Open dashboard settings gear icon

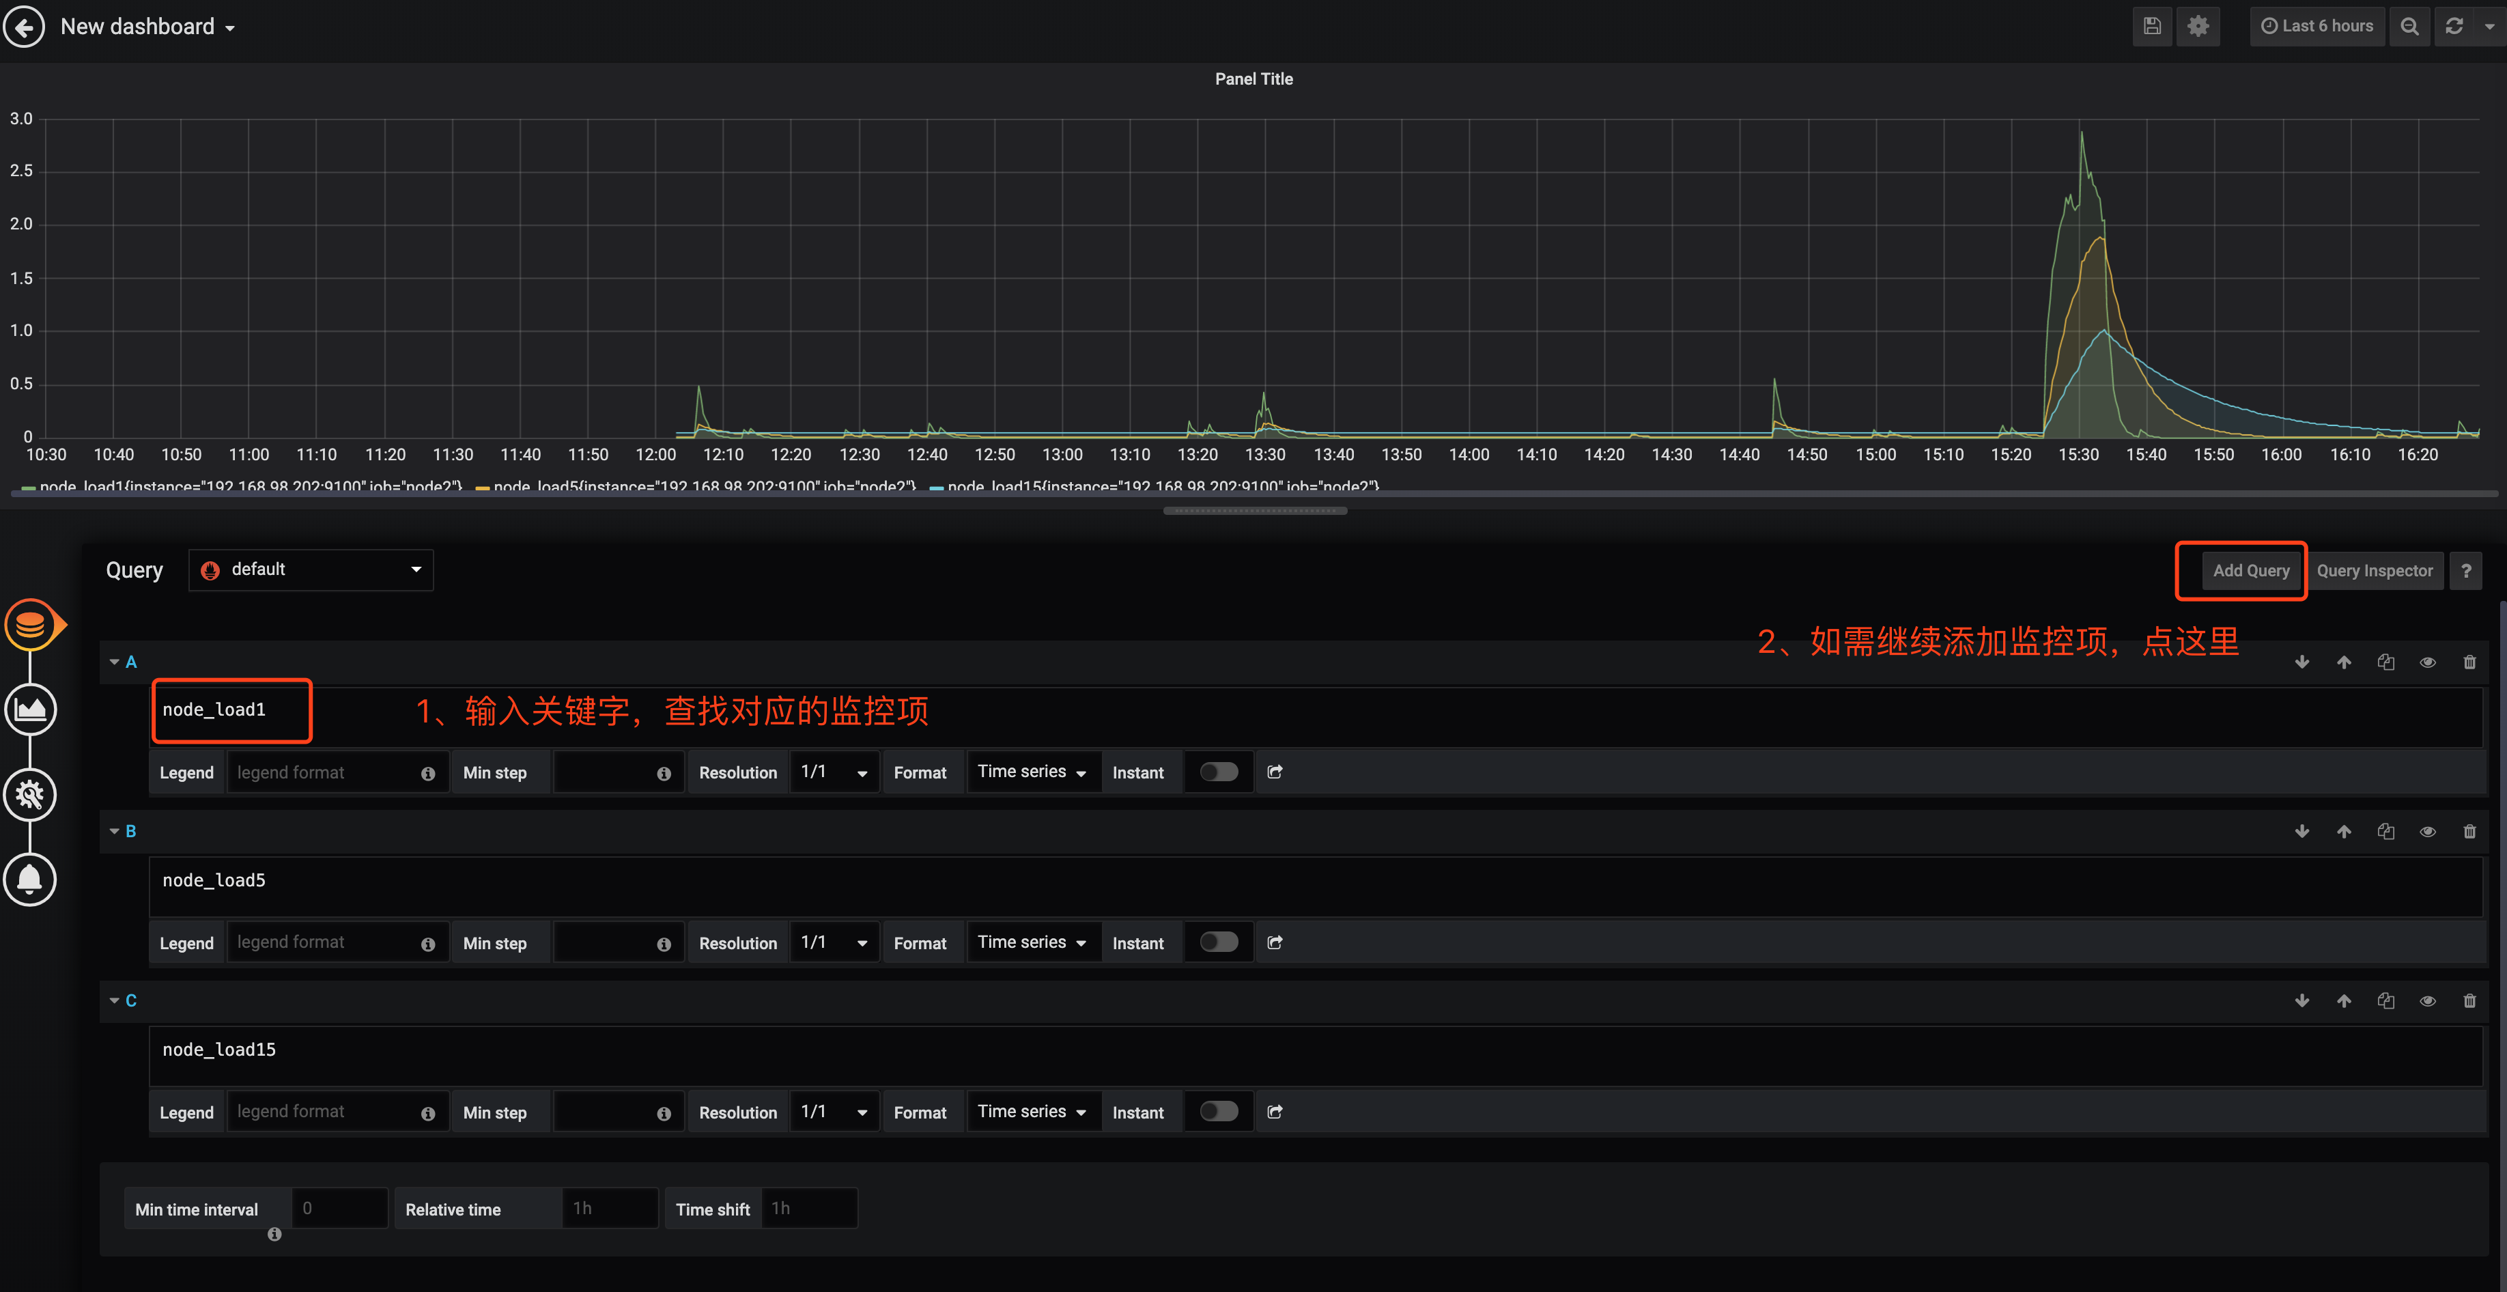[2198, 26]
